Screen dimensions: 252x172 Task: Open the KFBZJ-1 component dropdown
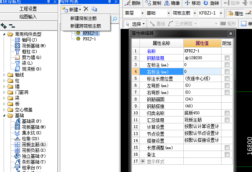pyautogui.click(x=221, y=13)
